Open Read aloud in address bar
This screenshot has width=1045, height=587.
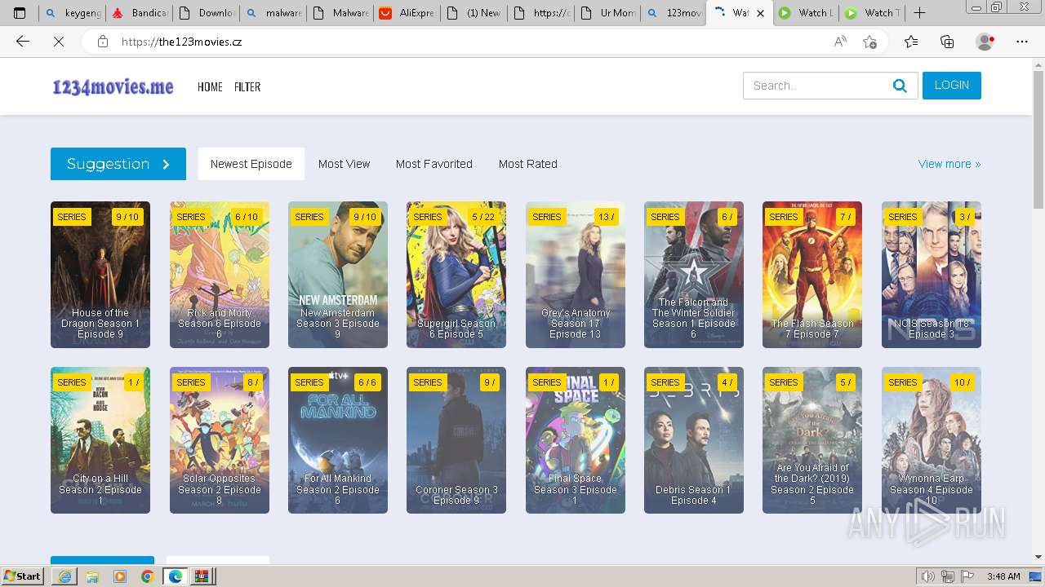[x=840, y=42]
